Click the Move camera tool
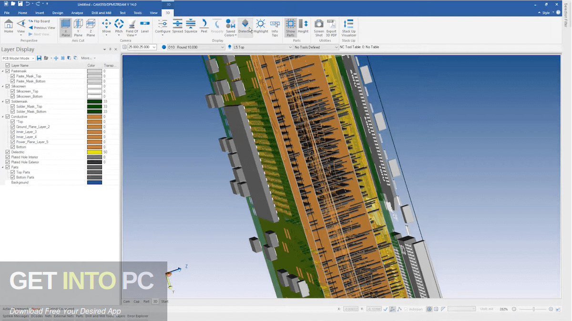572x321 pixels. (x=106, y=27)
